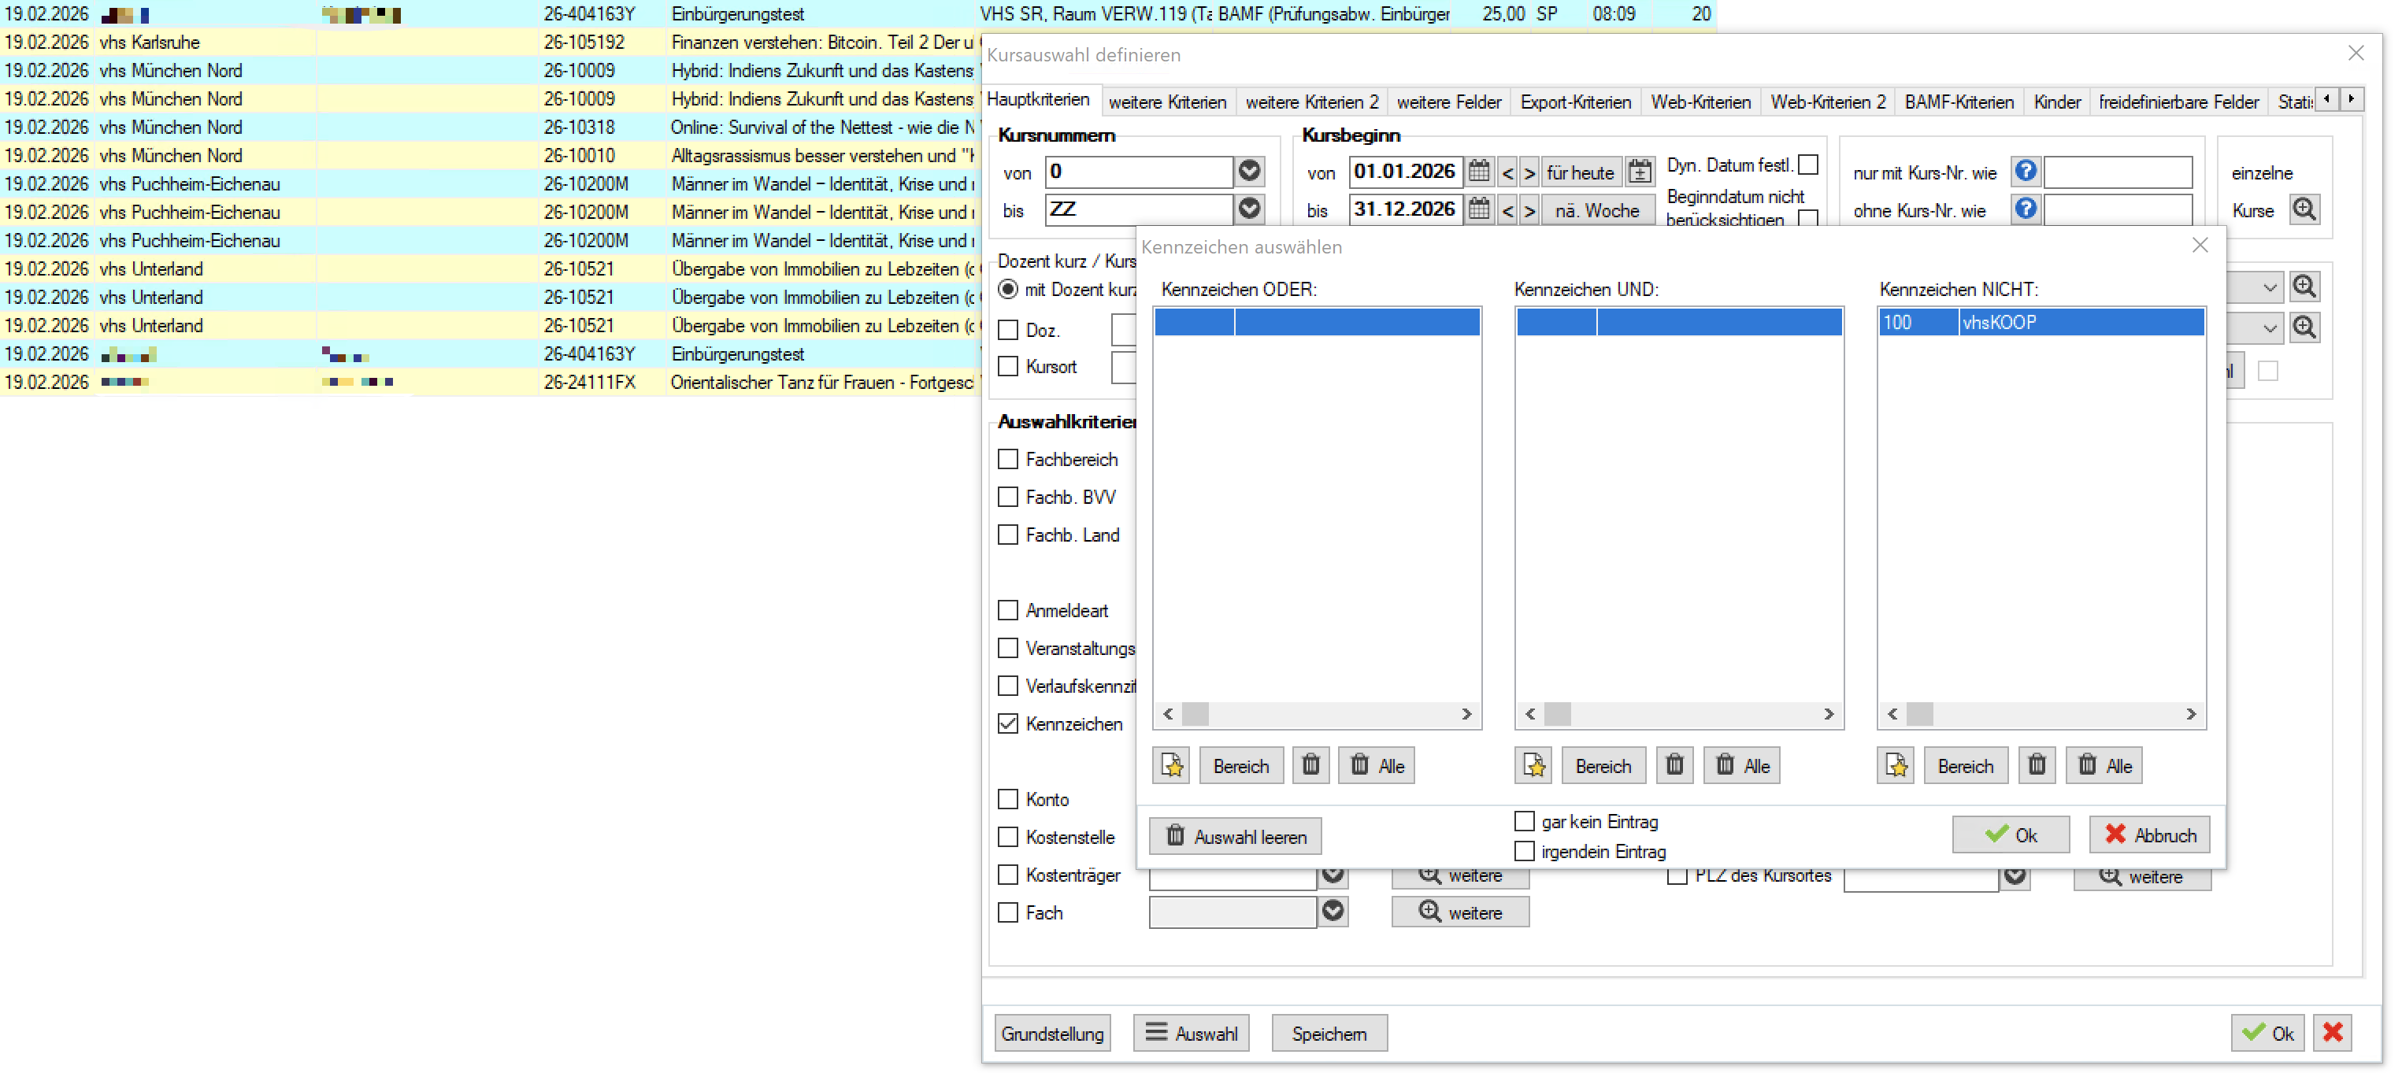Click help icon beside 'nur mit Kurs-Nr. wie'
Screen dimensions: 2402x1073
point(2026,172)
